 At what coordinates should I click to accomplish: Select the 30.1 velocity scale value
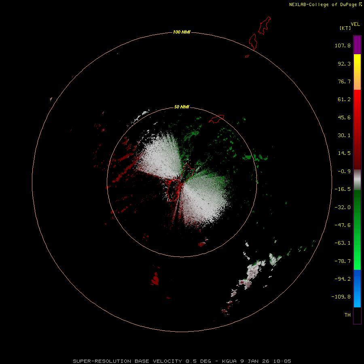(344, 135)
